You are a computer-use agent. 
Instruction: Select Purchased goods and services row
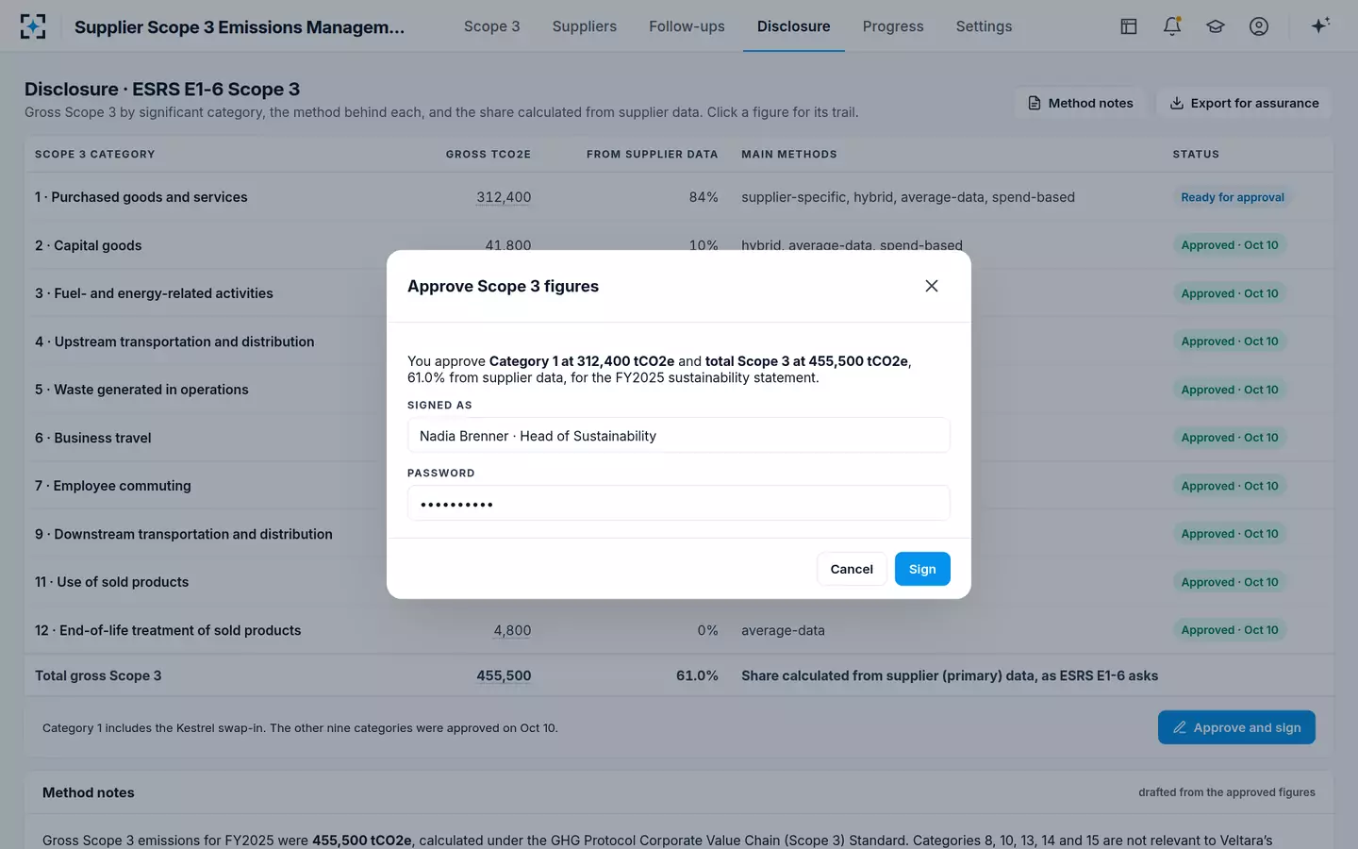point(679,197)
